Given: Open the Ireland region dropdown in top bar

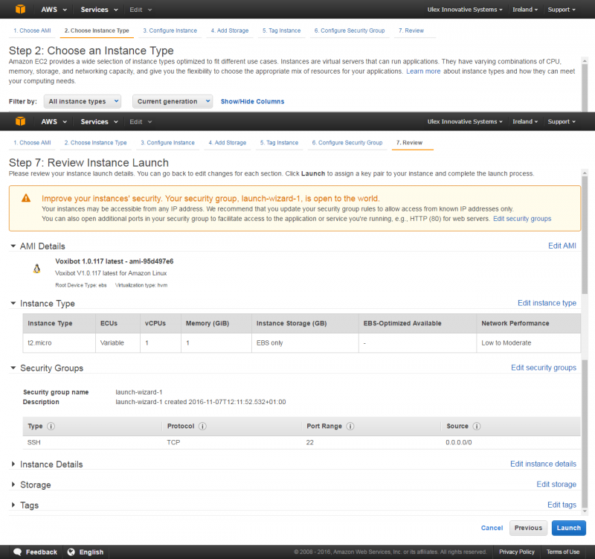Looking at the screenshot, I should tap(525, 10).
